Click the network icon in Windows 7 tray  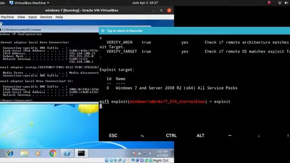coord(145,153)
